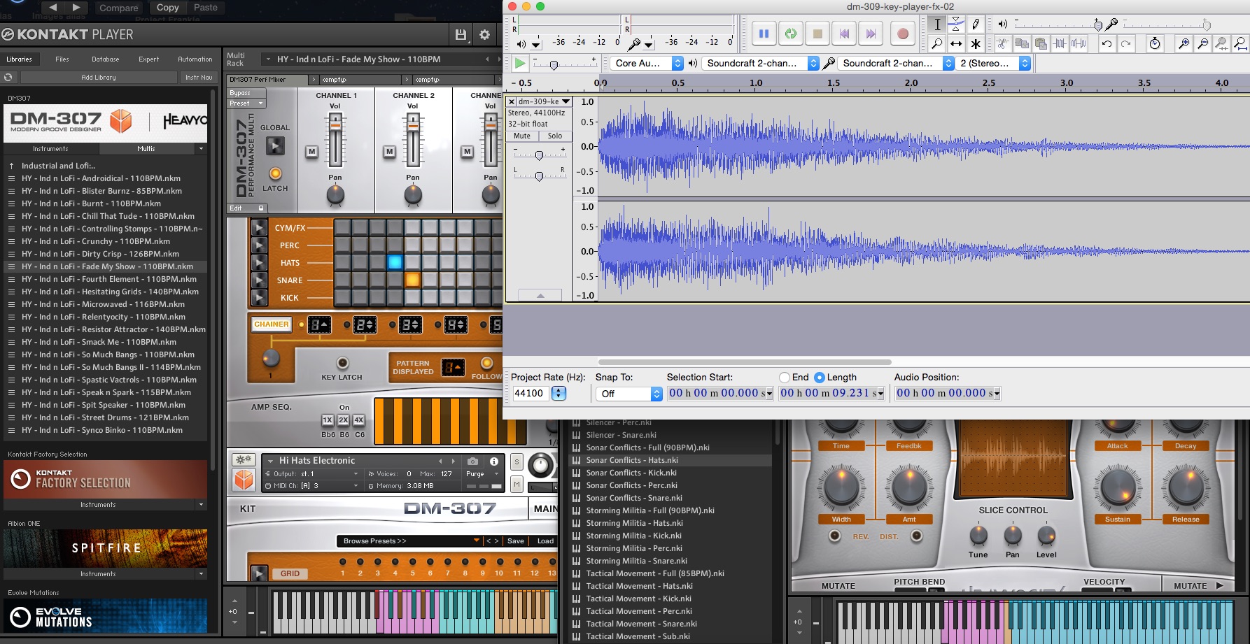Click the preset Save button
The height and width of the screenshot is (644, 1250).
pyautogui.click(x=516, y=541)
